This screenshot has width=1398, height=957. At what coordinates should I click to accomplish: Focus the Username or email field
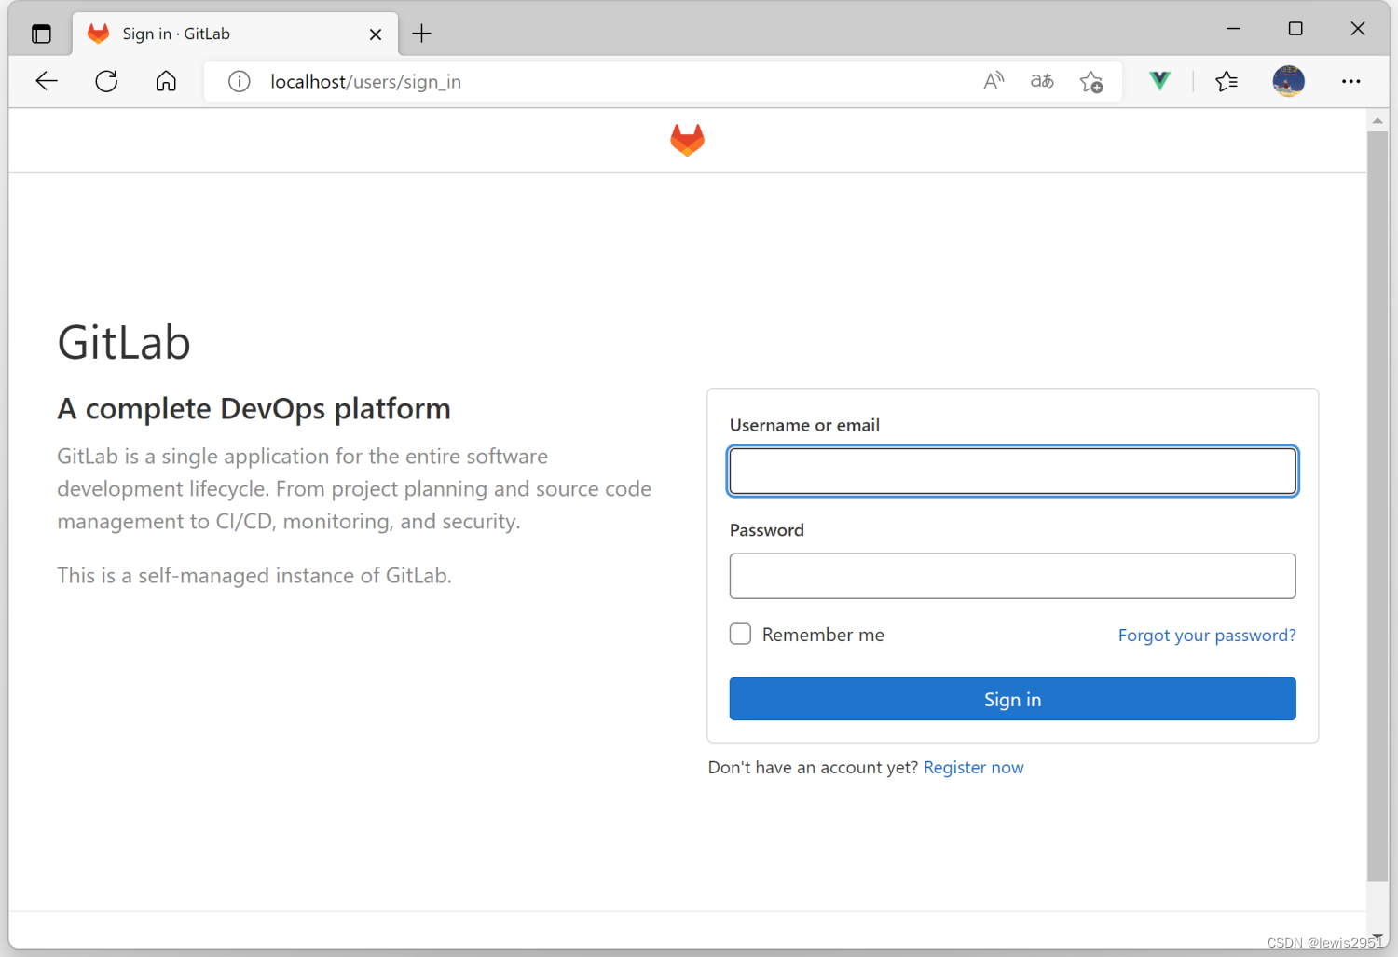tap(1012, 471)
